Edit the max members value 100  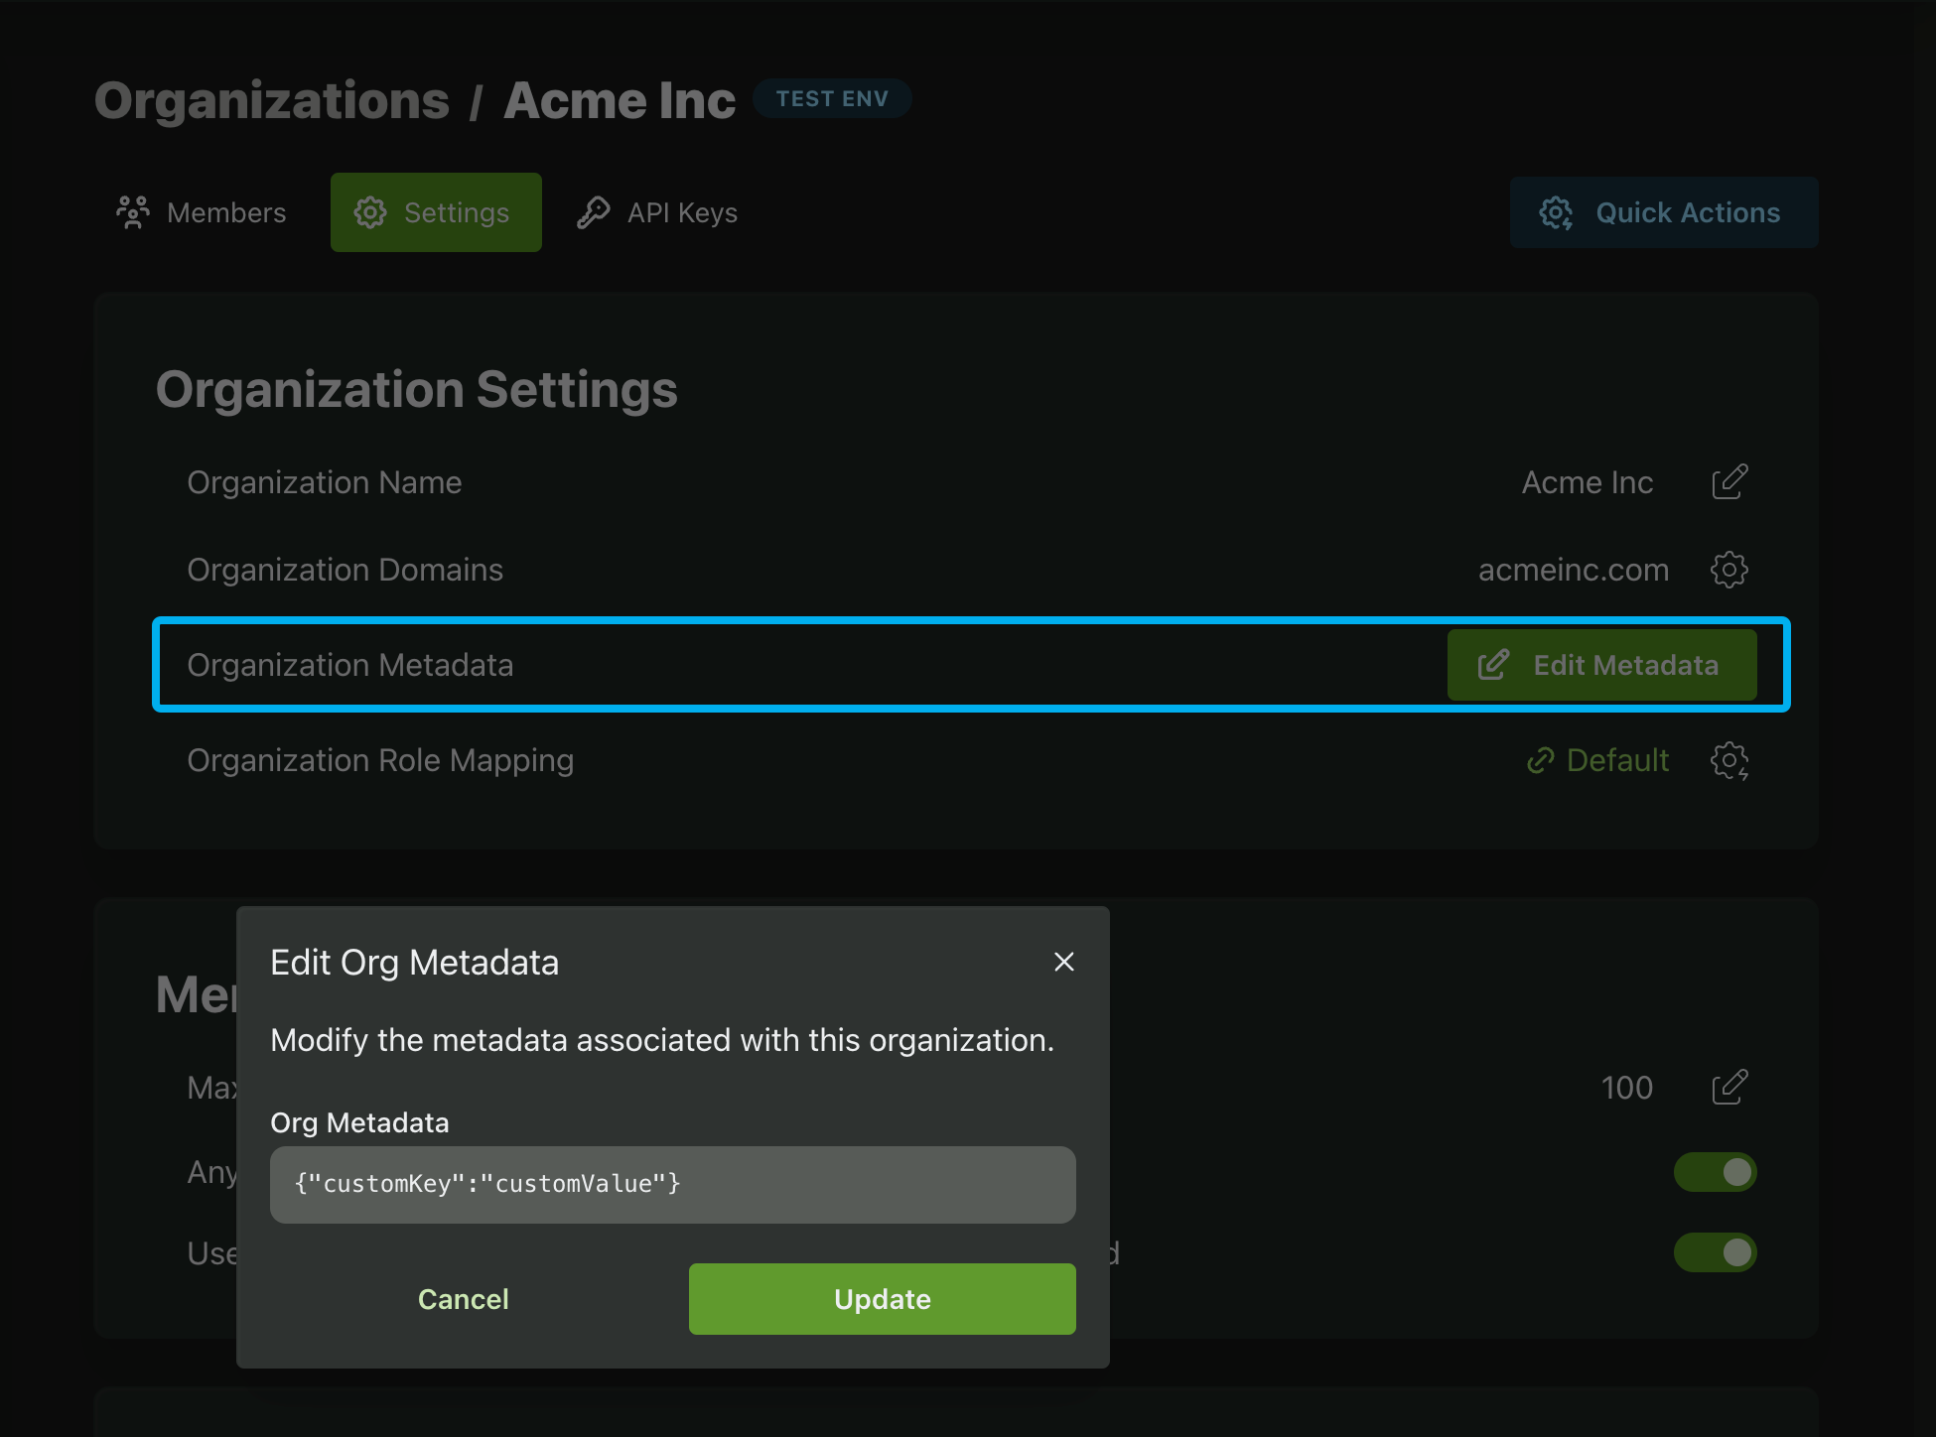coord(1729,1088)
